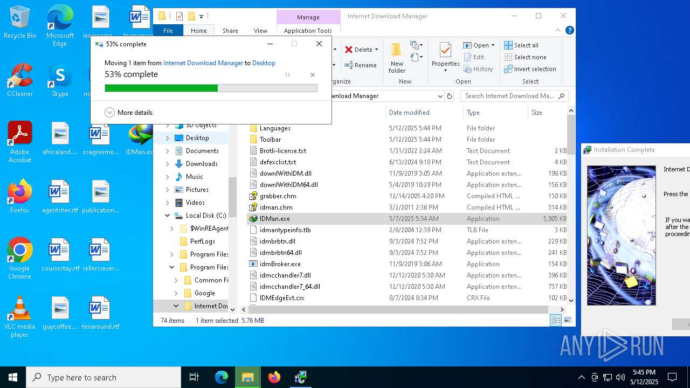
Task: Click the horizontal scrollbar in file list
Action: click(399, 309)
